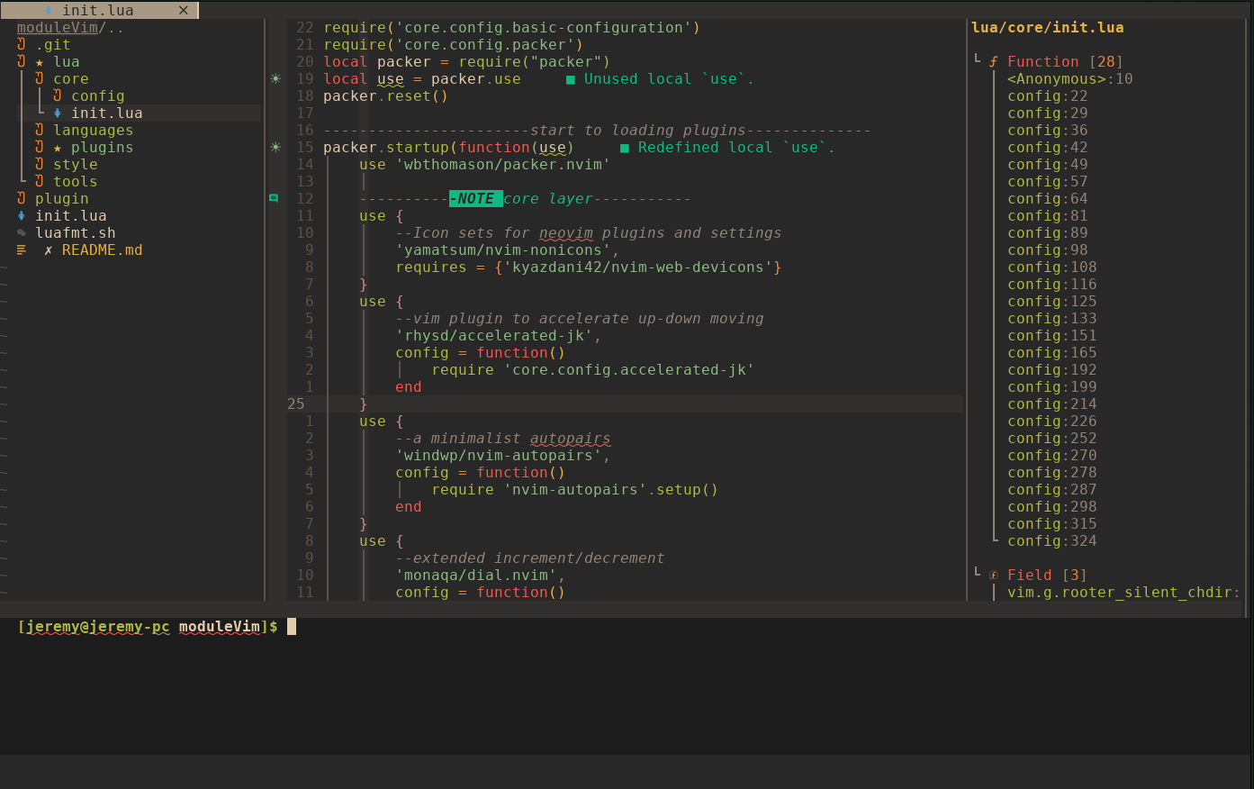Jump to config:108 in outline

1052,268
